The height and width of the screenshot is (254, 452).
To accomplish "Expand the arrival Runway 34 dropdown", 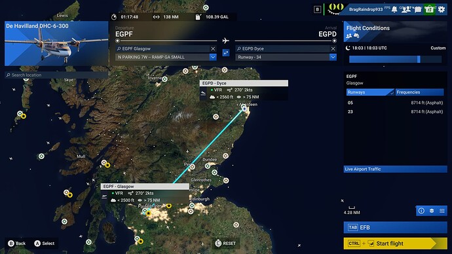I will [333, 57].
